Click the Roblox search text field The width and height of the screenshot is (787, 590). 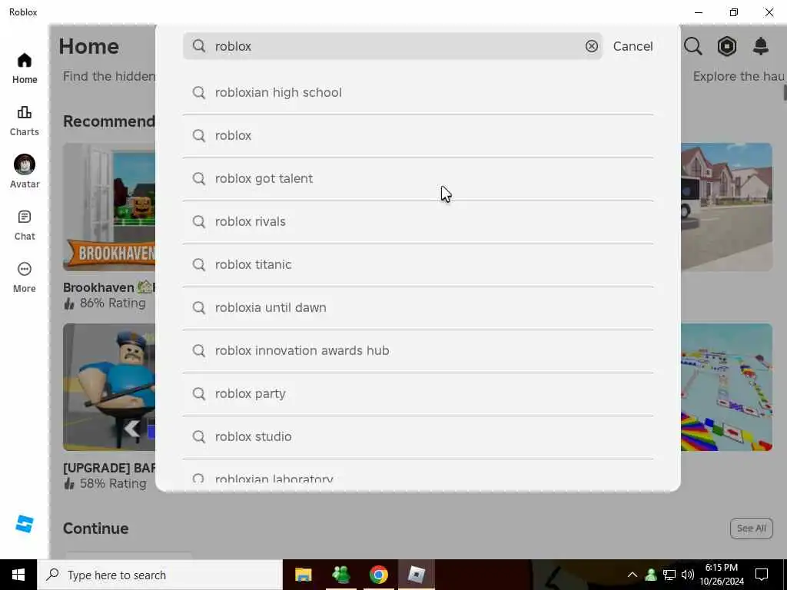click(x=393, y=46)
